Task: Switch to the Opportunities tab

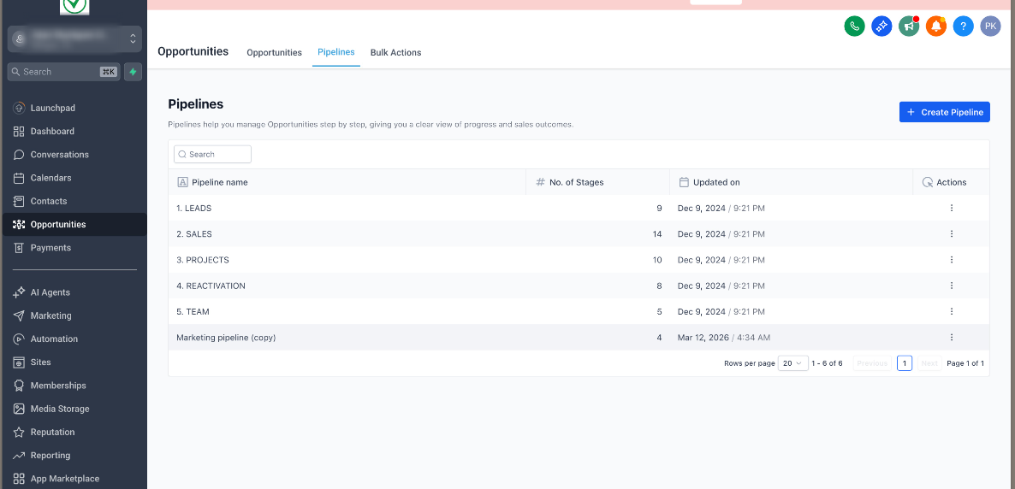Action: (275, 52)
